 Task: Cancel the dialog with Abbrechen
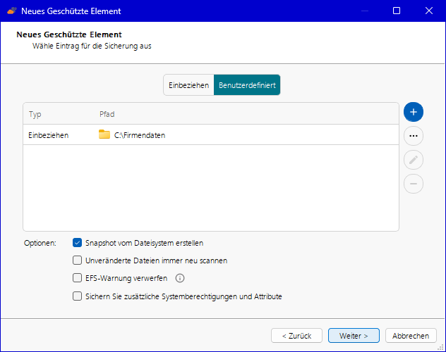point(411,336)
